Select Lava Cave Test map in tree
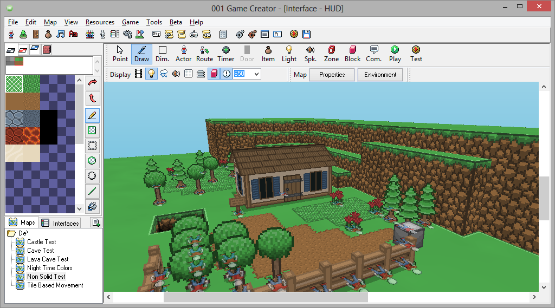Viewport: 555px width, 308px height. [x=48, y=259]
